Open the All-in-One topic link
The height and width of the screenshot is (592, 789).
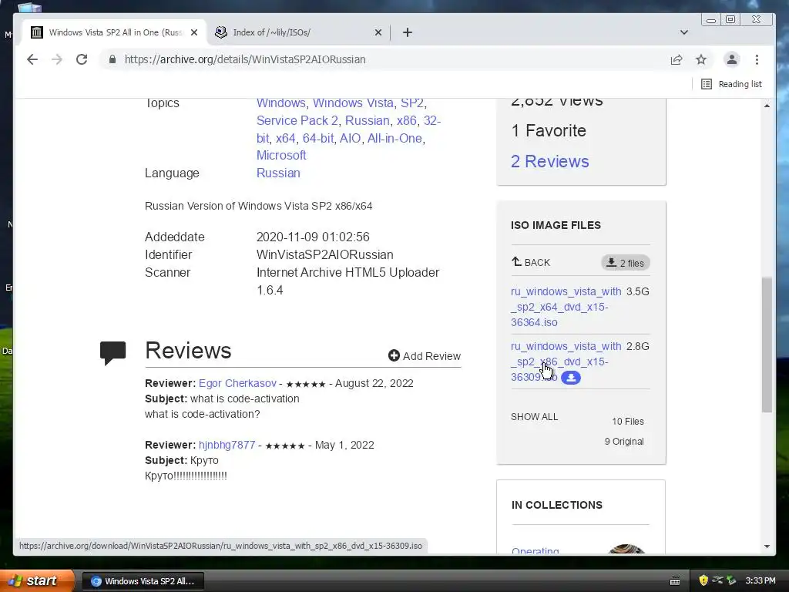pyautogui.click(x=394, y=139)
